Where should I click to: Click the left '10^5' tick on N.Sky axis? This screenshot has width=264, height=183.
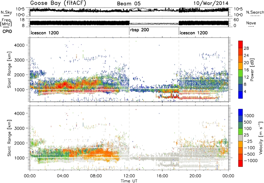point(20,9)
